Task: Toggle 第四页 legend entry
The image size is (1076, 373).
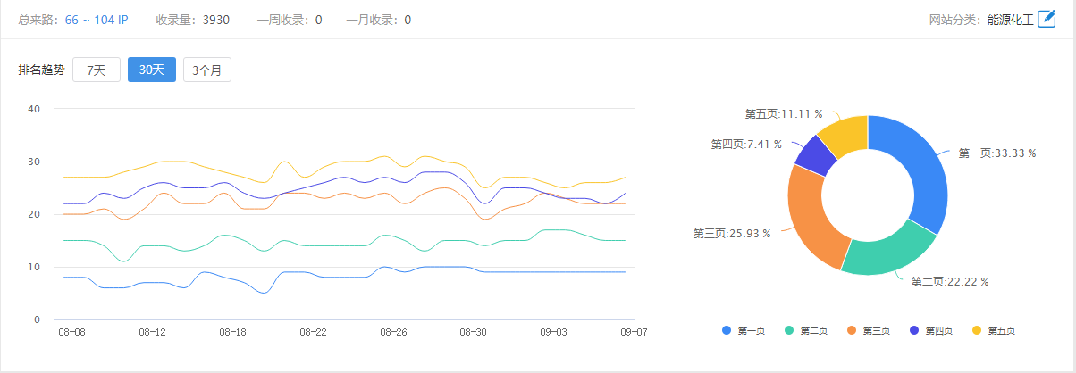Action: pyautogui.click(x=931, y=331)
